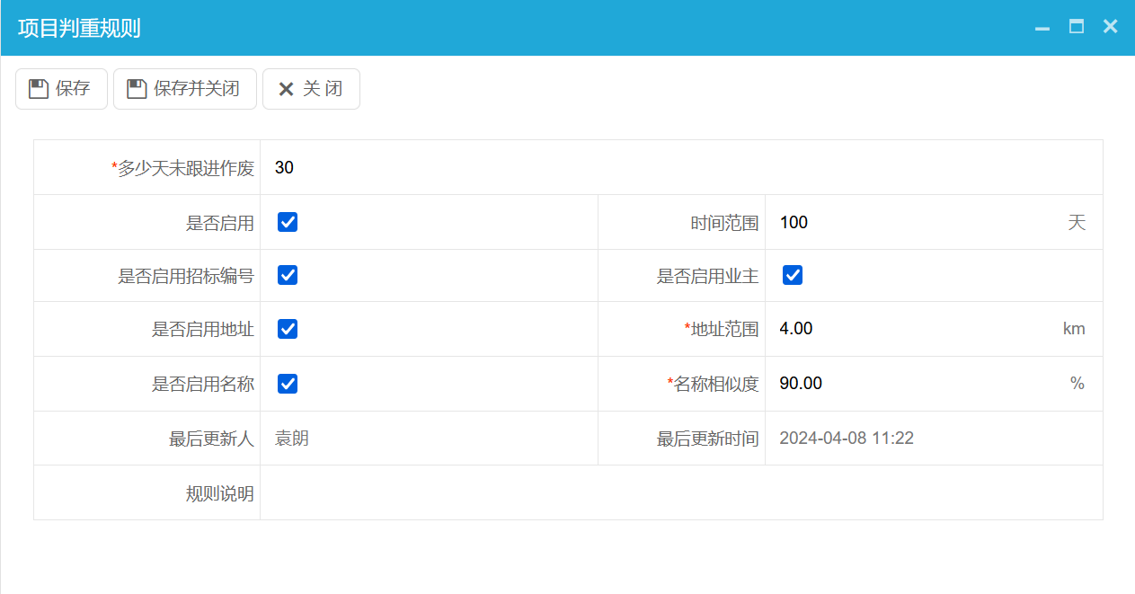The width and height of the screenshot is (1135, 594).
Task: Click the 保存并关闭 button
Action: click(184, 88)
